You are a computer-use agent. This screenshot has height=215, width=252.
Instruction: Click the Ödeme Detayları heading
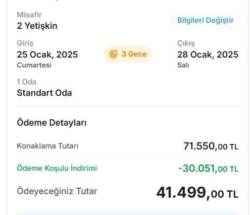(x=51, y=123)
